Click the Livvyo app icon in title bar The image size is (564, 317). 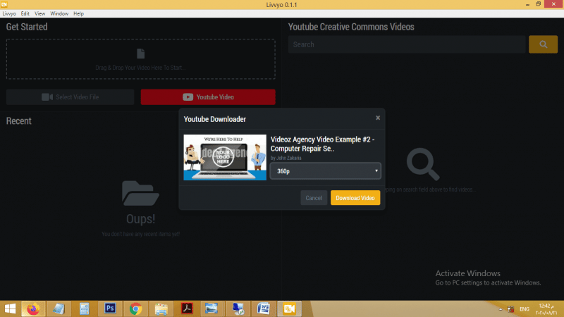click(4, 4)
